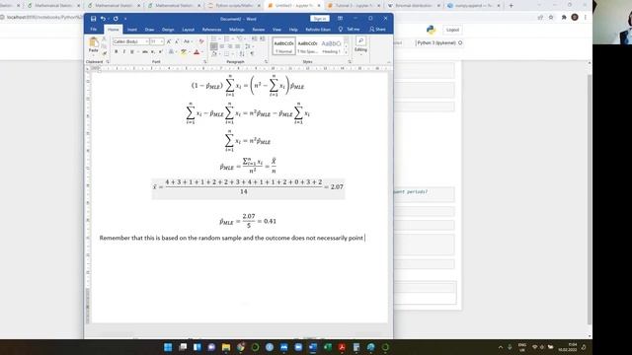Screen dimensions: 632x355
Task: Switch to the Insert ribbon tab
Action: click(132, 30)
